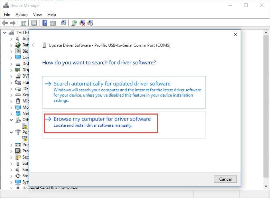Click Update Driver Software toolbar icon

click(74, 23)
